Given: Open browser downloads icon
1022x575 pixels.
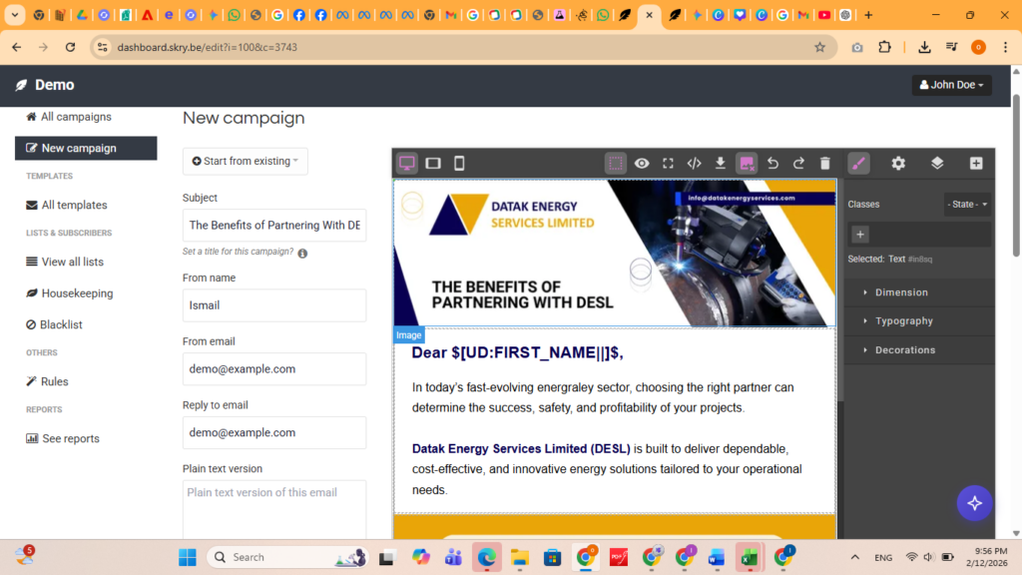Looking at the screenshot, I should tap(924, 47).
